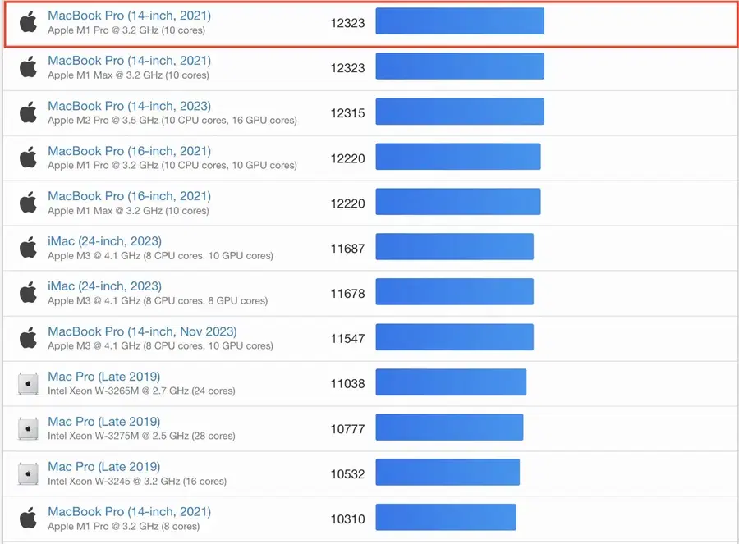This screenshot has height=544, width=739.
Task: Click text "Apple M1 Pro @ 3.2 GHz (10 cores)"
Action: [x=126, y=30]
